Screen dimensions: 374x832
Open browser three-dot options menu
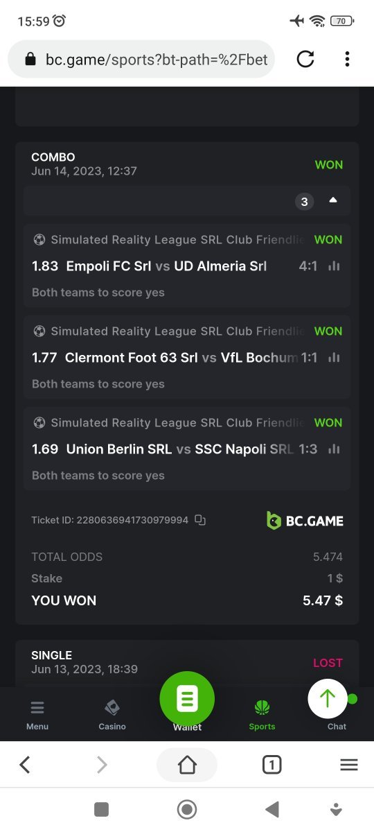[347, 60]
